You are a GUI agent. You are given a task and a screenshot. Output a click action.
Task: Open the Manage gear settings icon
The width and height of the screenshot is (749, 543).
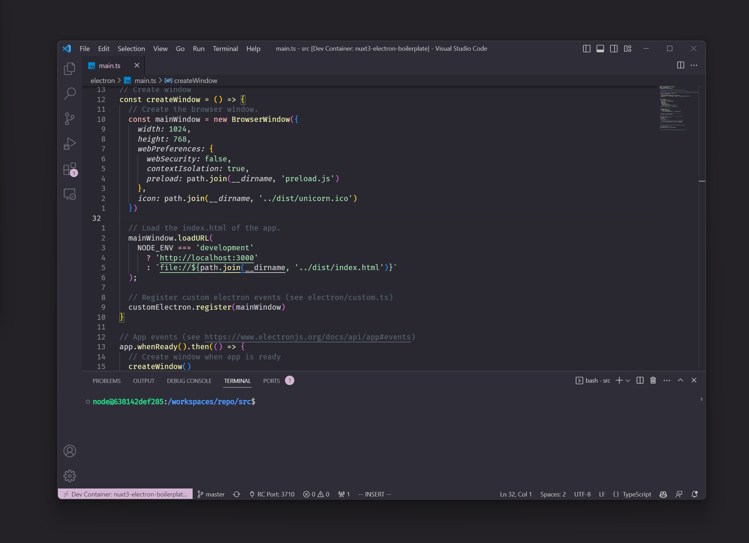(69, 476)
